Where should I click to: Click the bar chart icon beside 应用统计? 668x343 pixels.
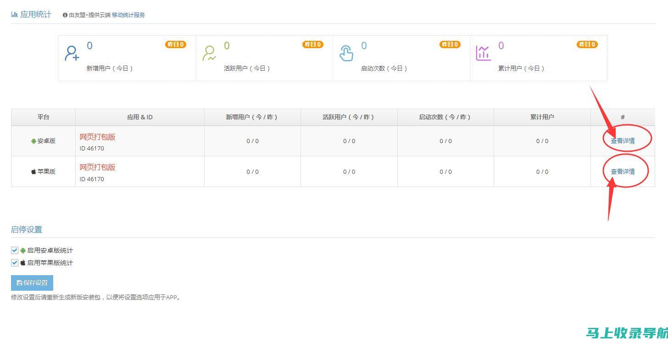pos(14,15)
